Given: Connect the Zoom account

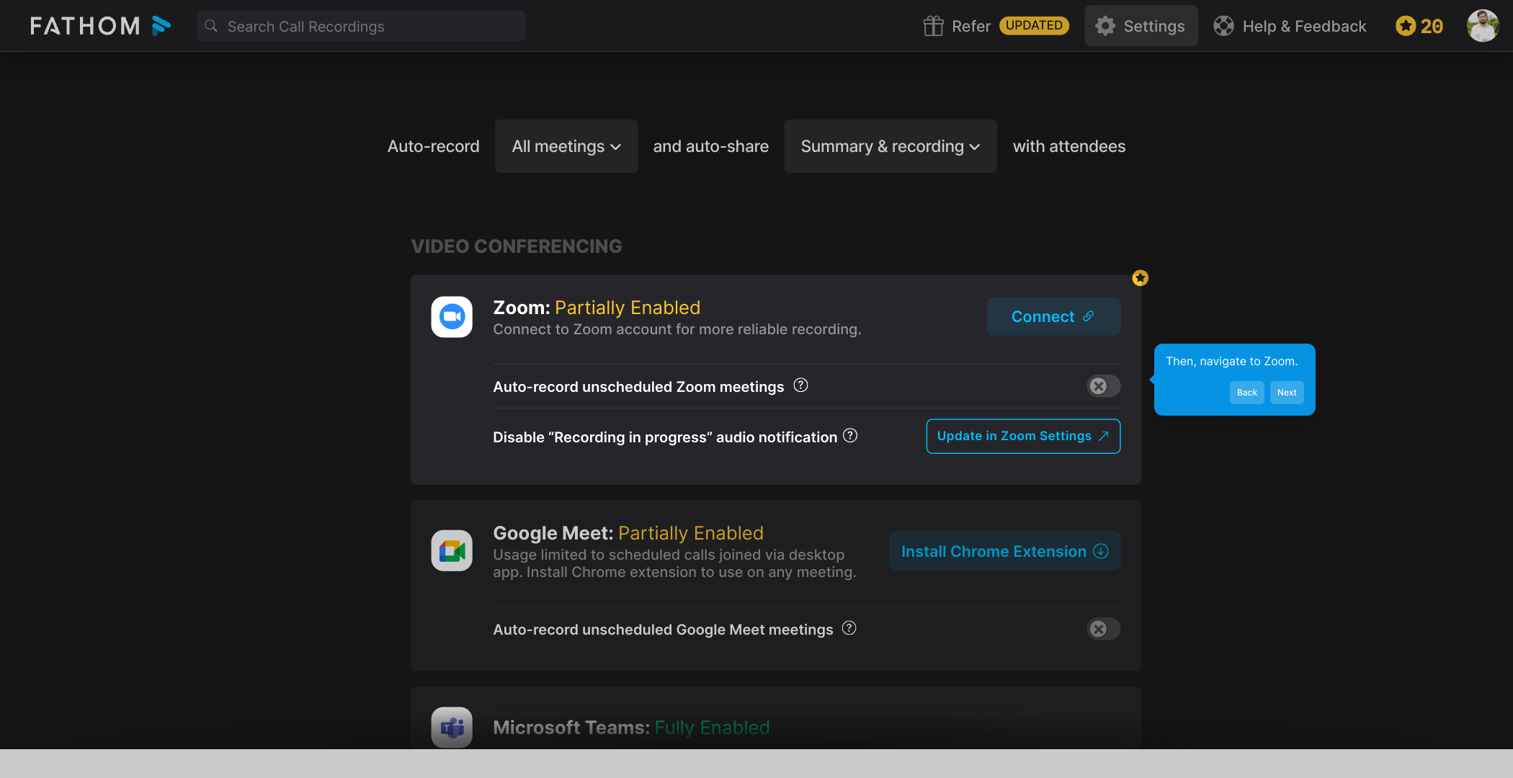Looking at the screenshot, I should [x=1053, y=316].
